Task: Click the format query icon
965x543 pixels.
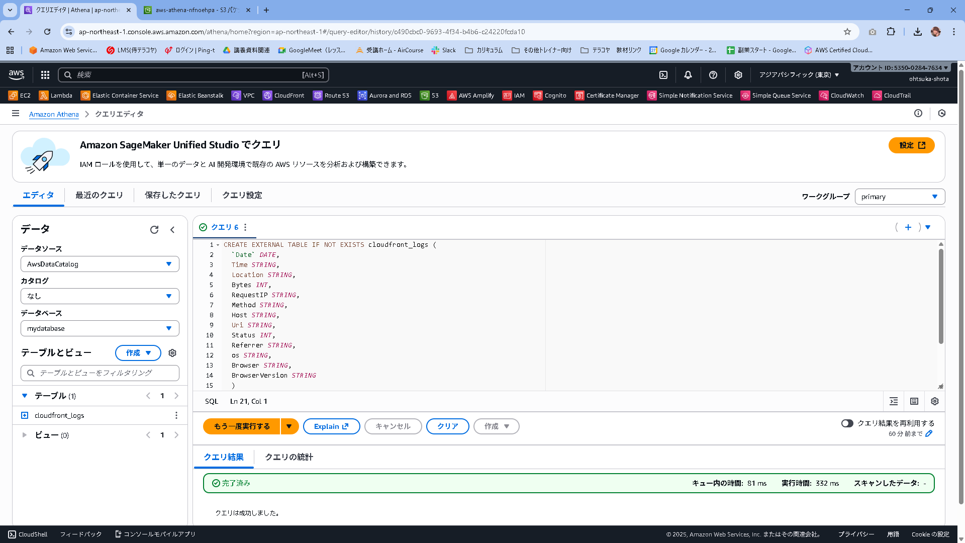Action: click(x=894, y=401)
